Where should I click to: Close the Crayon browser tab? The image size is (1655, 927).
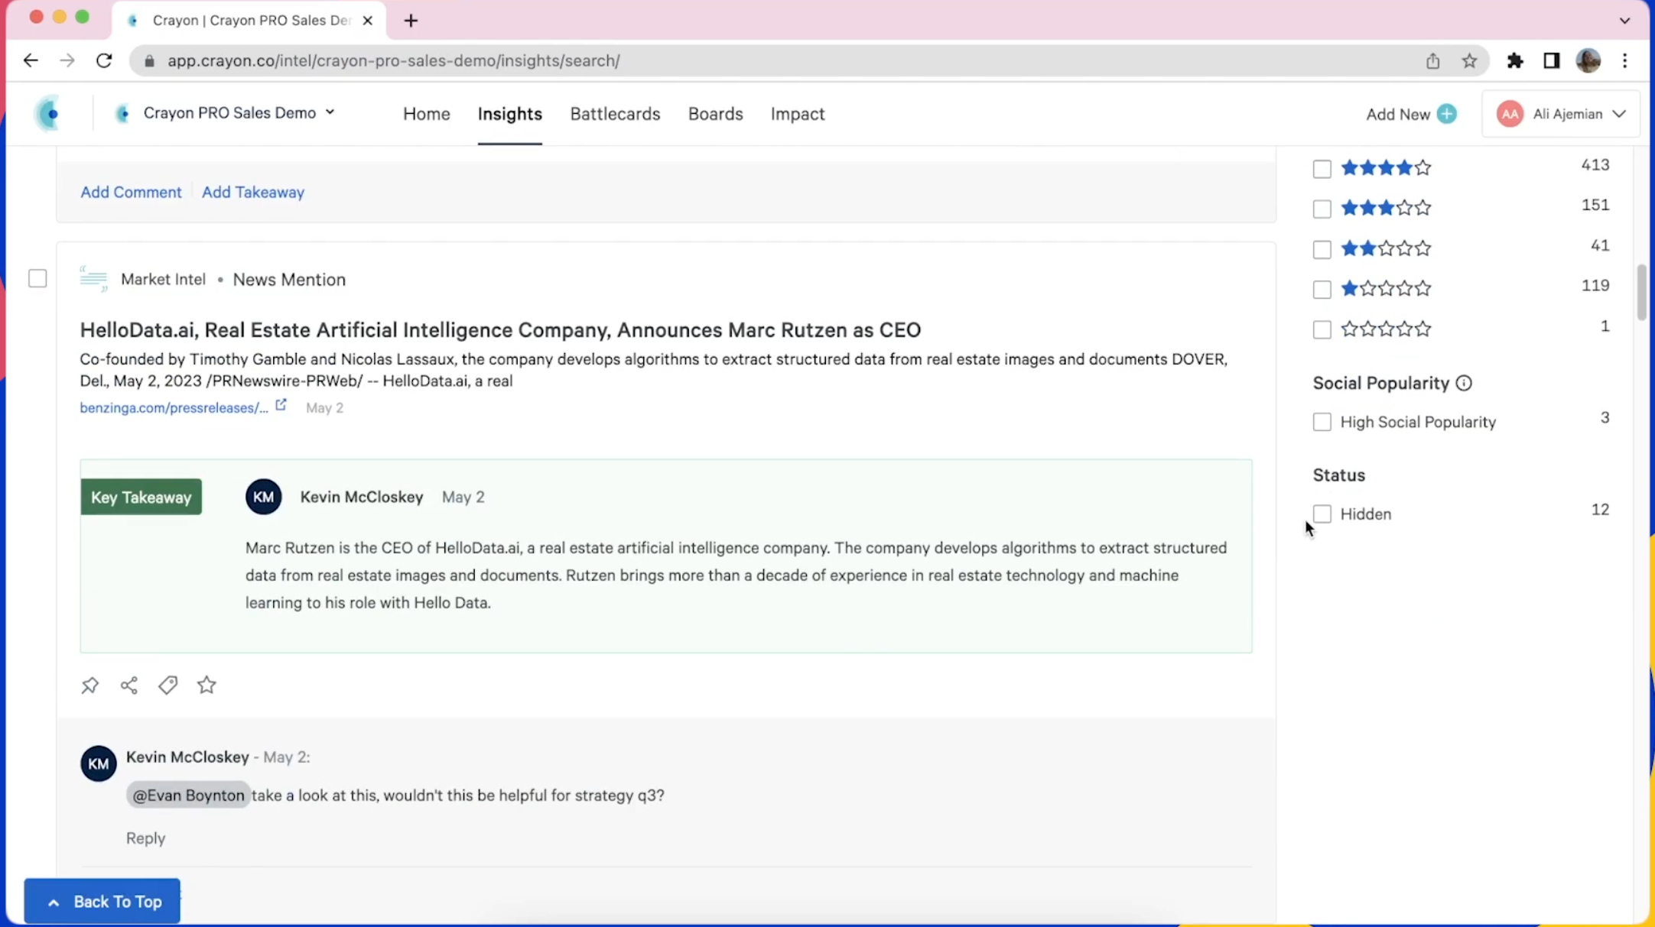pos(368,21)
